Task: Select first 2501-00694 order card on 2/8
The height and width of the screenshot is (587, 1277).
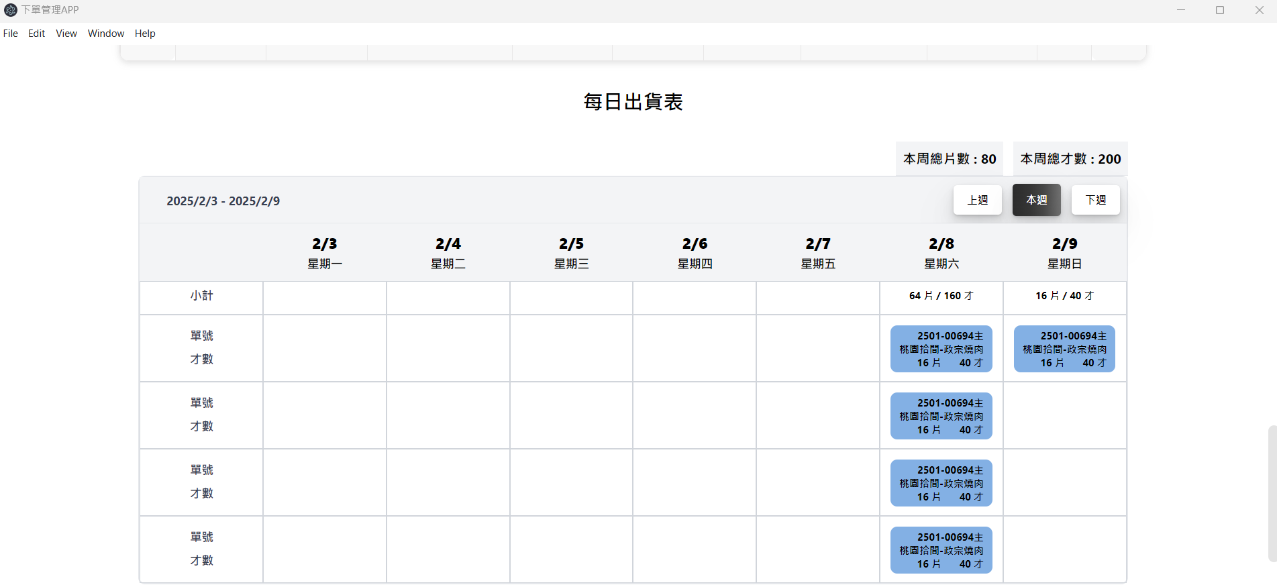Action: (941, 349)
